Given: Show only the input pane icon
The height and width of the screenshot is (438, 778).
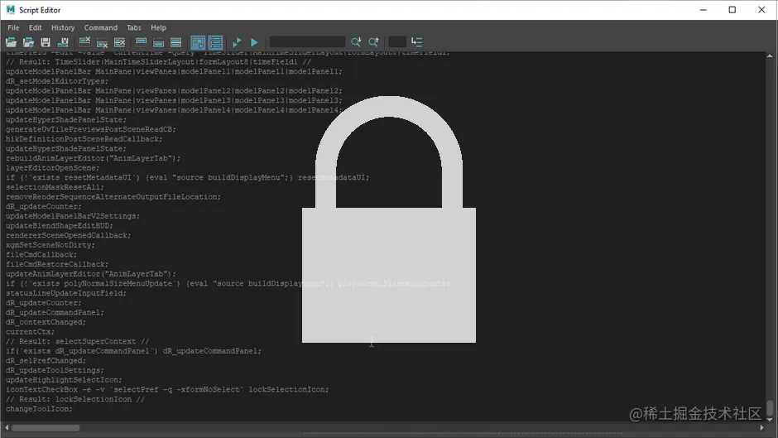Looking at the screenshot, I should tap(158, 42).
